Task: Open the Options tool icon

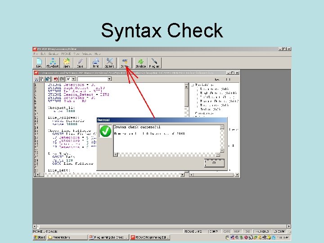Action: [109, 63]
